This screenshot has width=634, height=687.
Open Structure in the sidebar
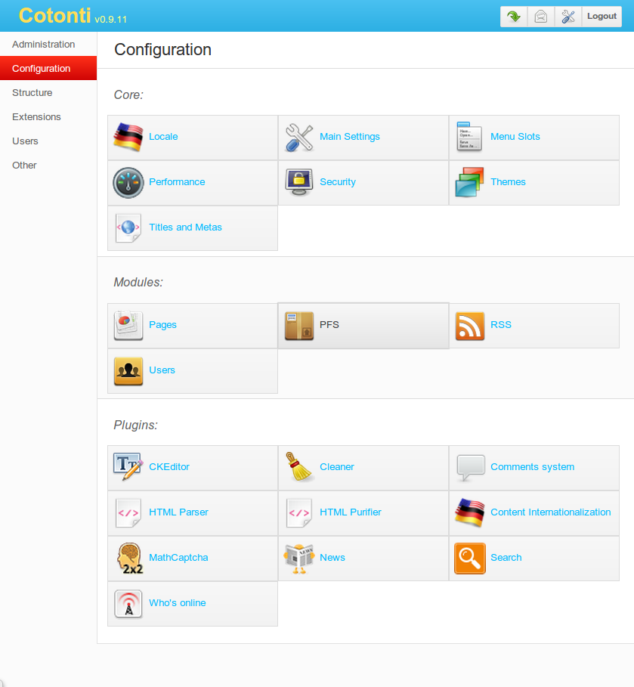tap(48, 92)
